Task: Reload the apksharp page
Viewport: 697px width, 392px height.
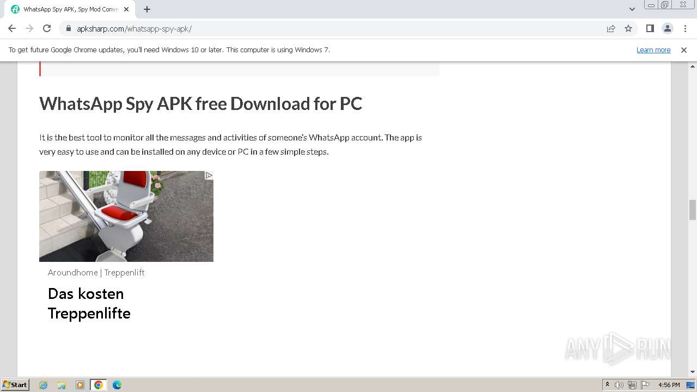Action: [47, 28]
